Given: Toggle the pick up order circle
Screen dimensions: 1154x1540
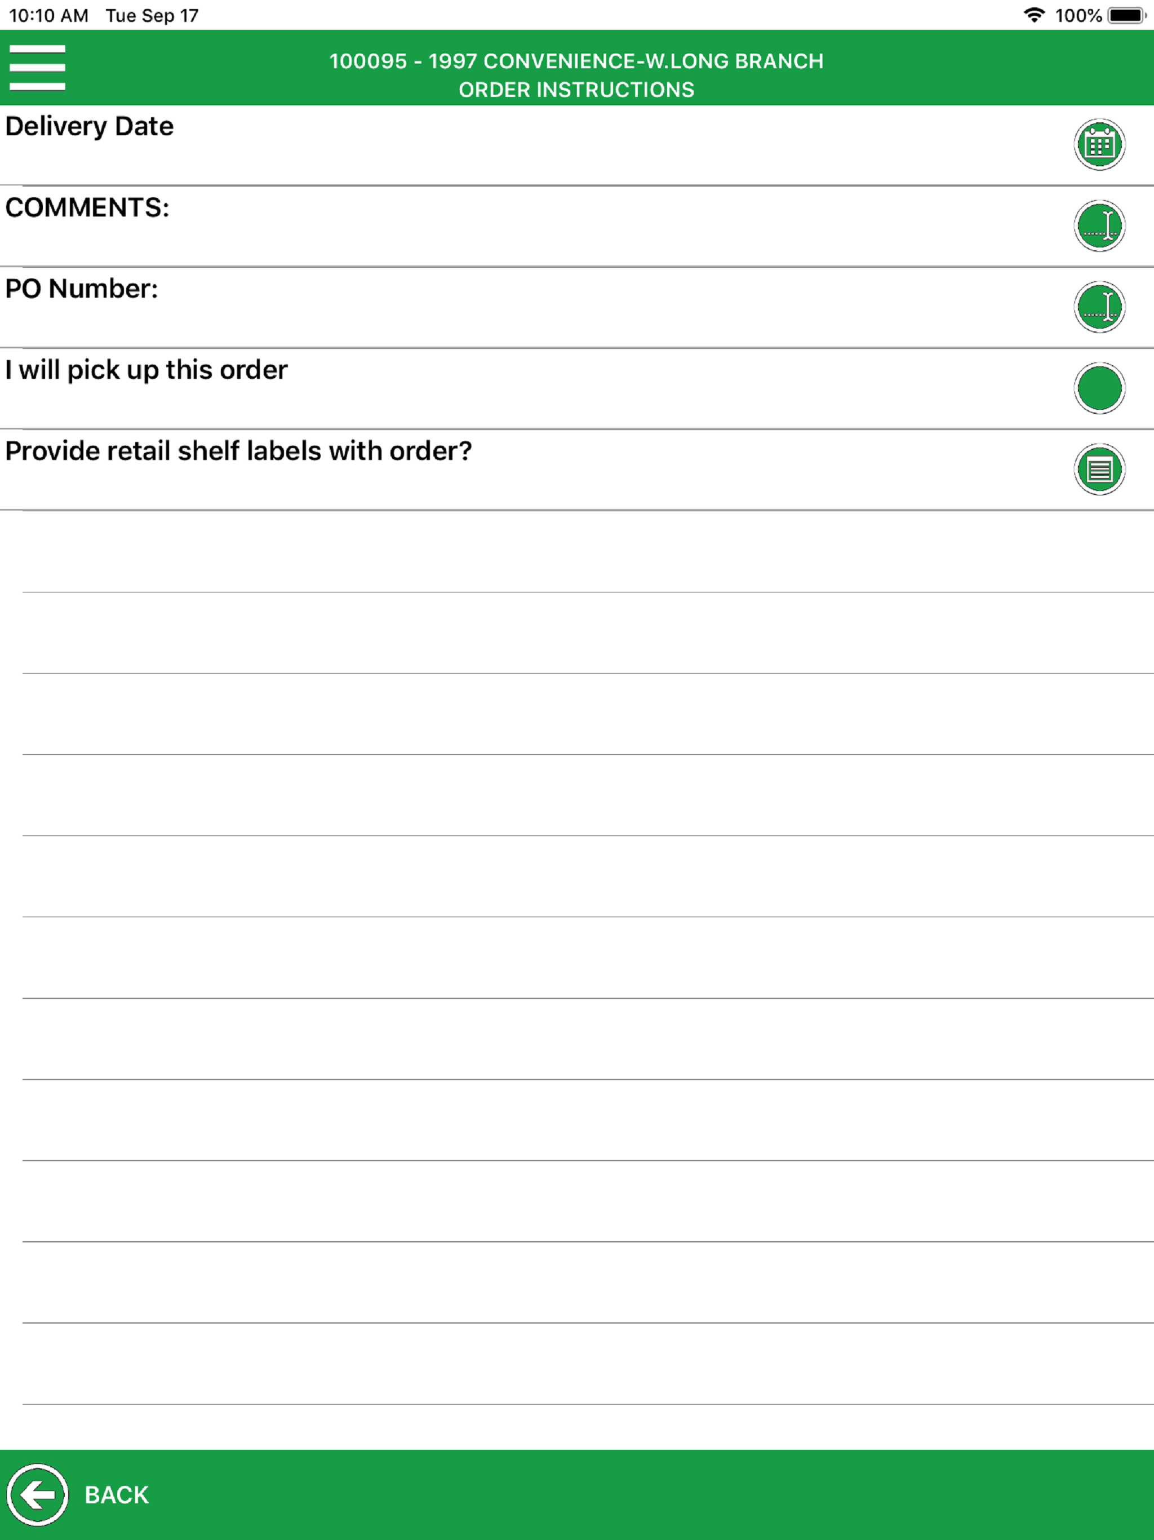Looking at the screenshot, I should [1099, 388].
